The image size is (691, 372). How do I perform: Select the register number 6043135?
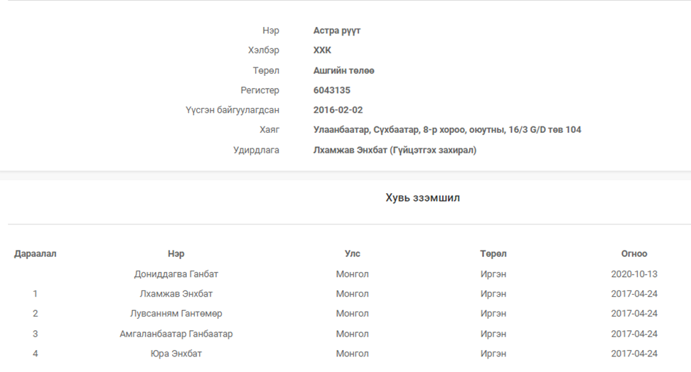pos(332,90)
